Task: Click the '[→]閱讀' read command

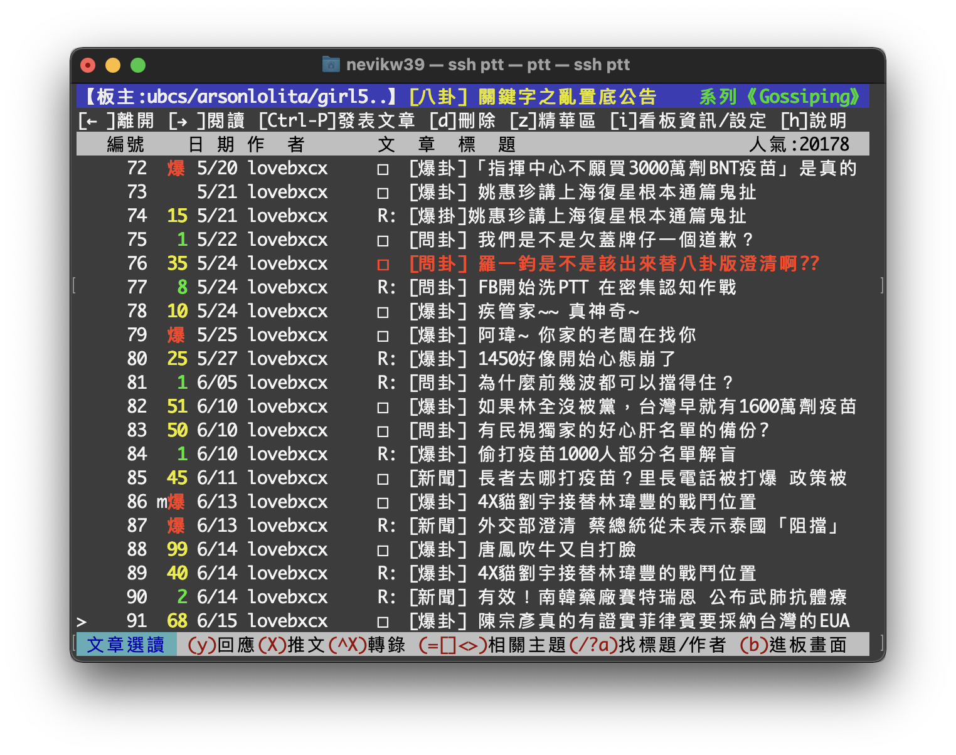Action: tap(206, 120)
